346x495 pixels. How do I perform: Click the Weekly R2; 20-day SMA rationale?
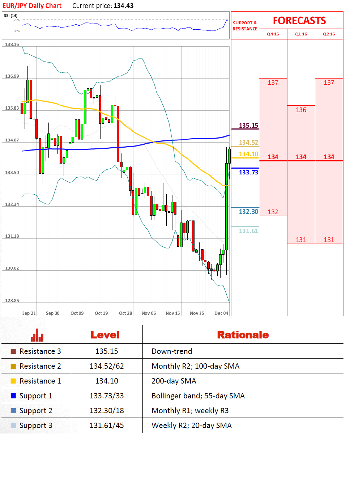tap(192, 426)
